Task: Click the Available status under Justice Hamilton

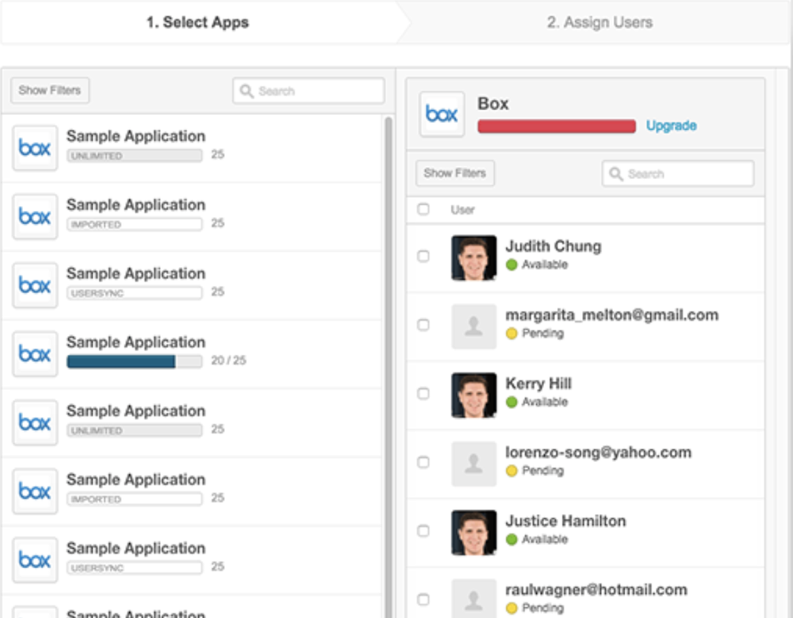Action: [537, 540]
